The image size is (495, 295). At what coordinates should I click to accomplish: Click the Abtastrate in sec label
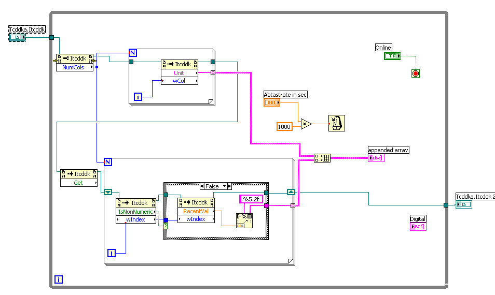point(285,94)
